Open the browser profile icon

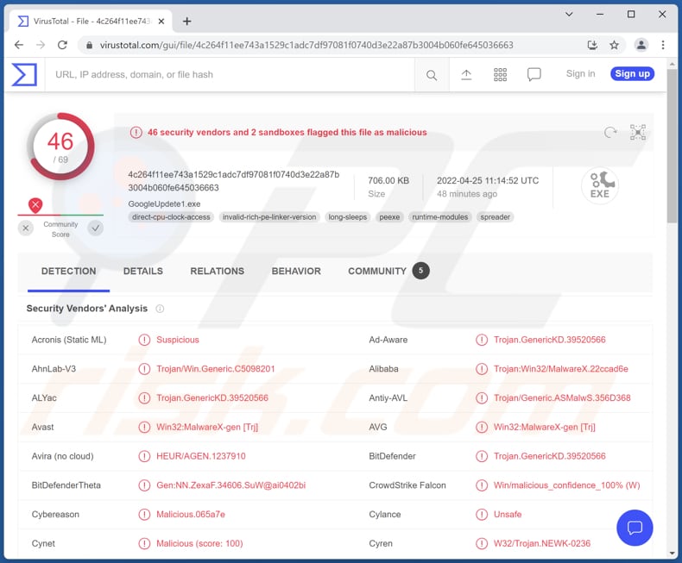click(x=641, y=45)
